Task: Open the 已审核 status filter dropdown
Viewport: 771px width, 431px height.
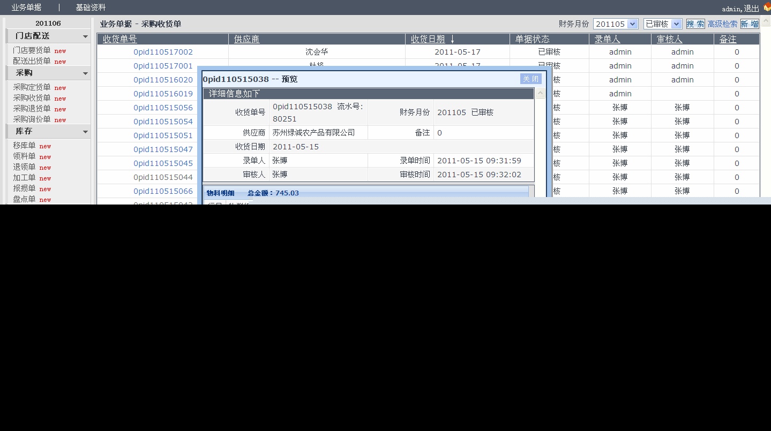Action: point(675,24)
